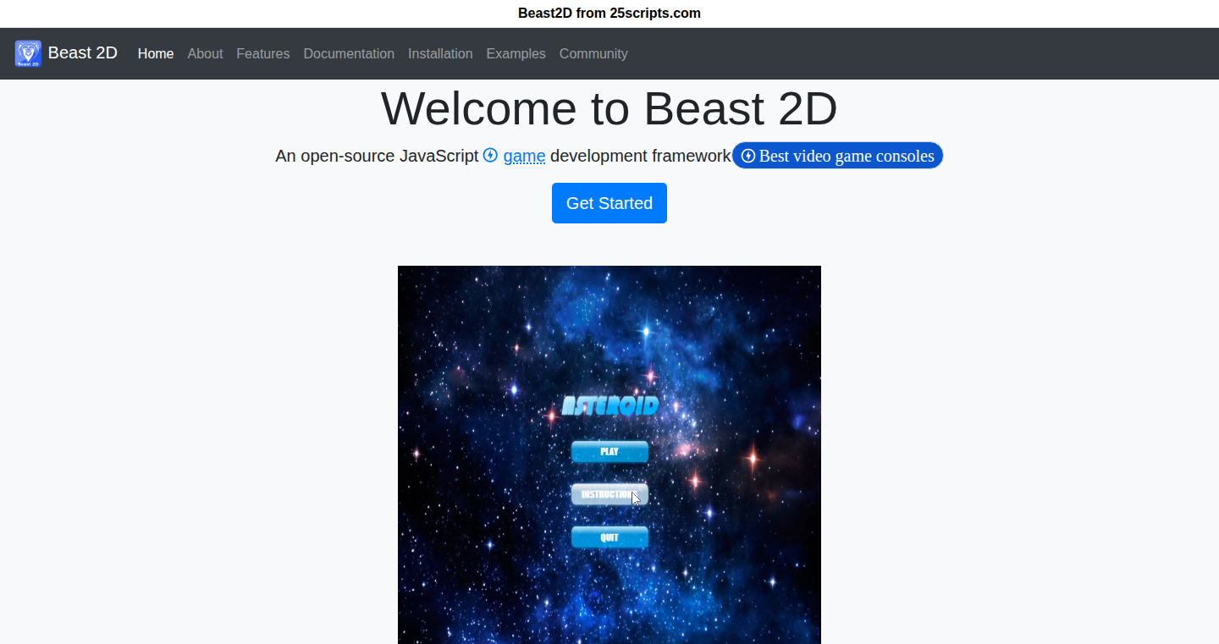The image size is (1219, 644).
Task: Click the 'Welcome to Beast 2D' heading
Action: (x=609, y=108)
